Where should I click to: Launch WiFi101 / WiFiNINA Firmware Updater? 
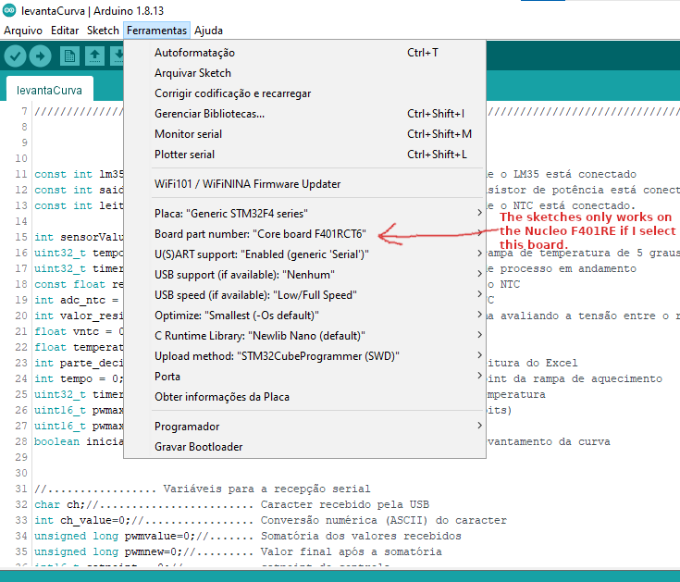pos(304,184)
